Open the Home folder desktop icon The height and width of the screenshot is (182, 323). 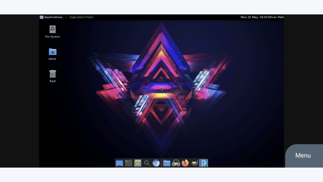click(52, 54)
